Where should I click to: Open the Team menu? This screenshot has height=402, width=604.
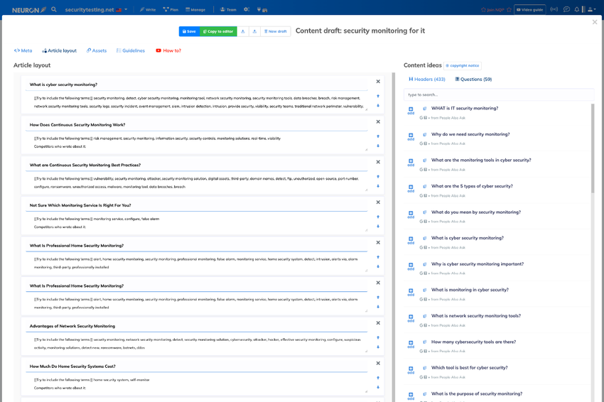click(x=228, y=10)
